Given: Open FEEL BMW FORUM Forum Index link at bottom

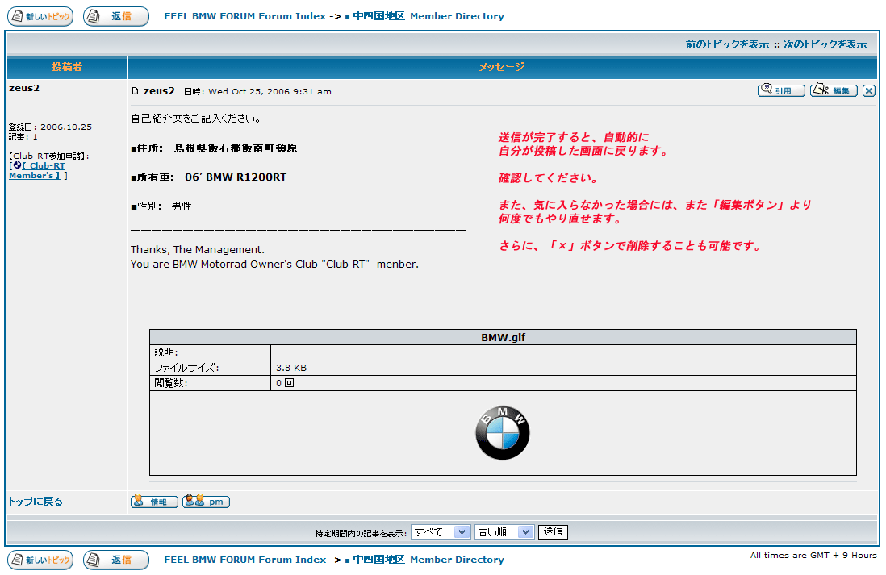Looking at the screenshot, I should tap(245, 560).
